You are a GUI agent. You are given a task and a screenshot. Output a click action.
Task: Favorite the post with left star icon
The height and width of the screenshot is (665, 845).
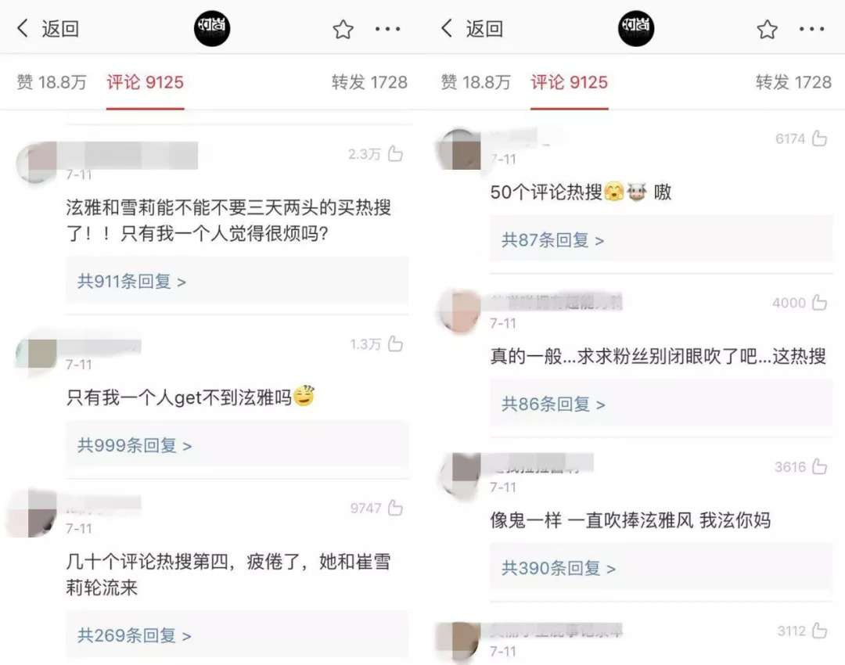click(x=343, y=29)
